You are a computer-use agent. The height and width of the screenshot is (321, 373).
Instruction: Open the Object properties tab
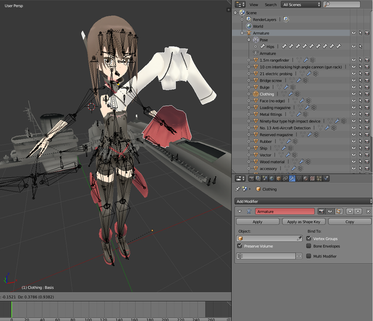279,178
